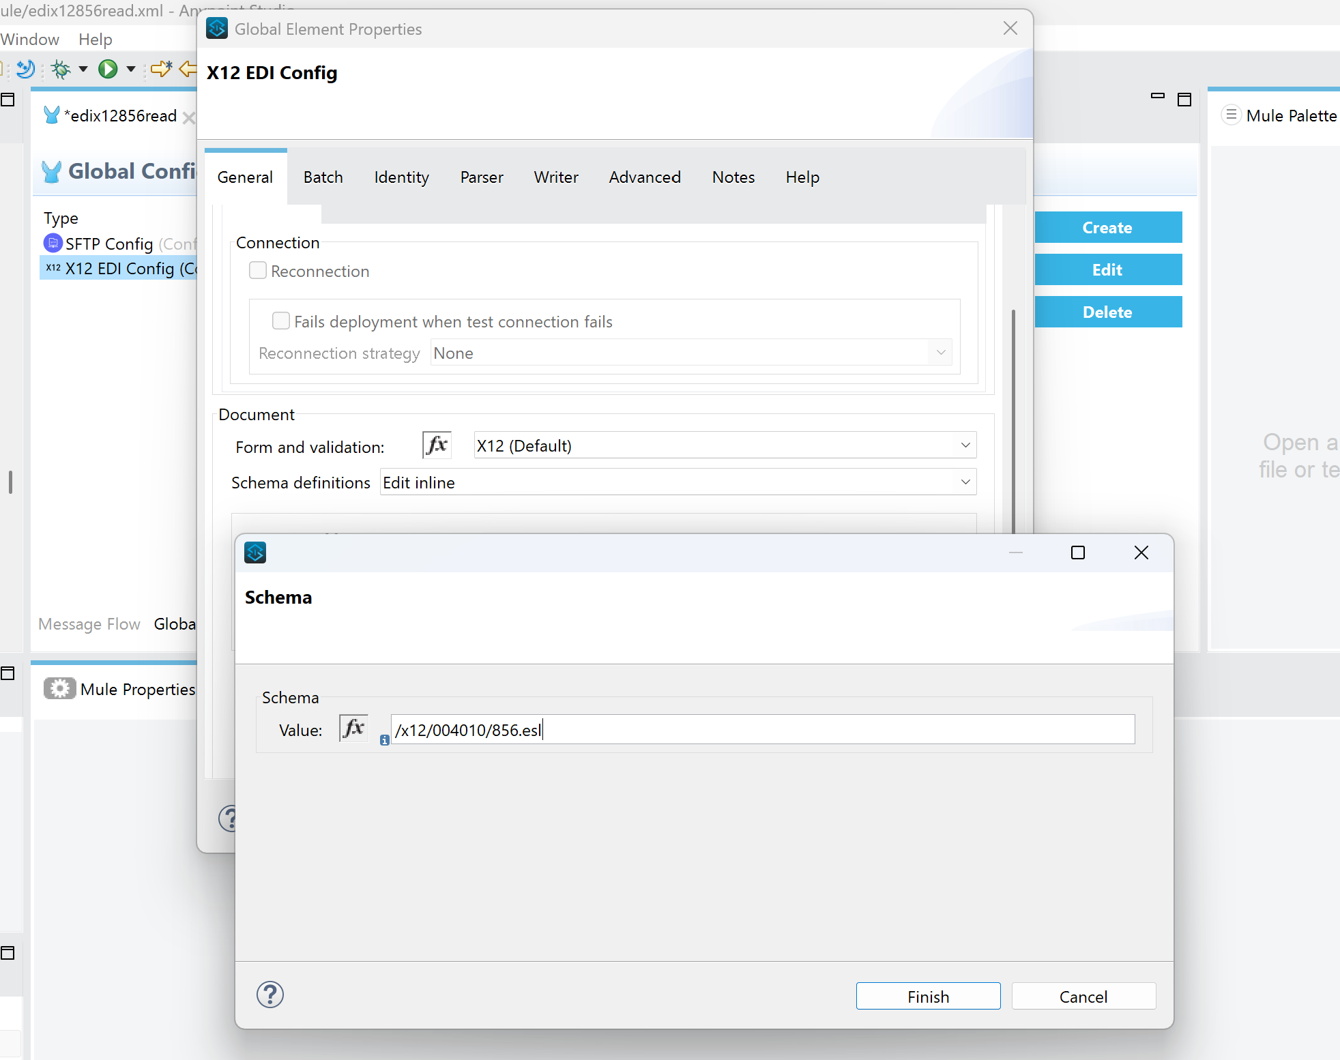Open the Schema definitions Edit inline dropdown
Screen dimensions: 1340x1060
tap(965, 482)
